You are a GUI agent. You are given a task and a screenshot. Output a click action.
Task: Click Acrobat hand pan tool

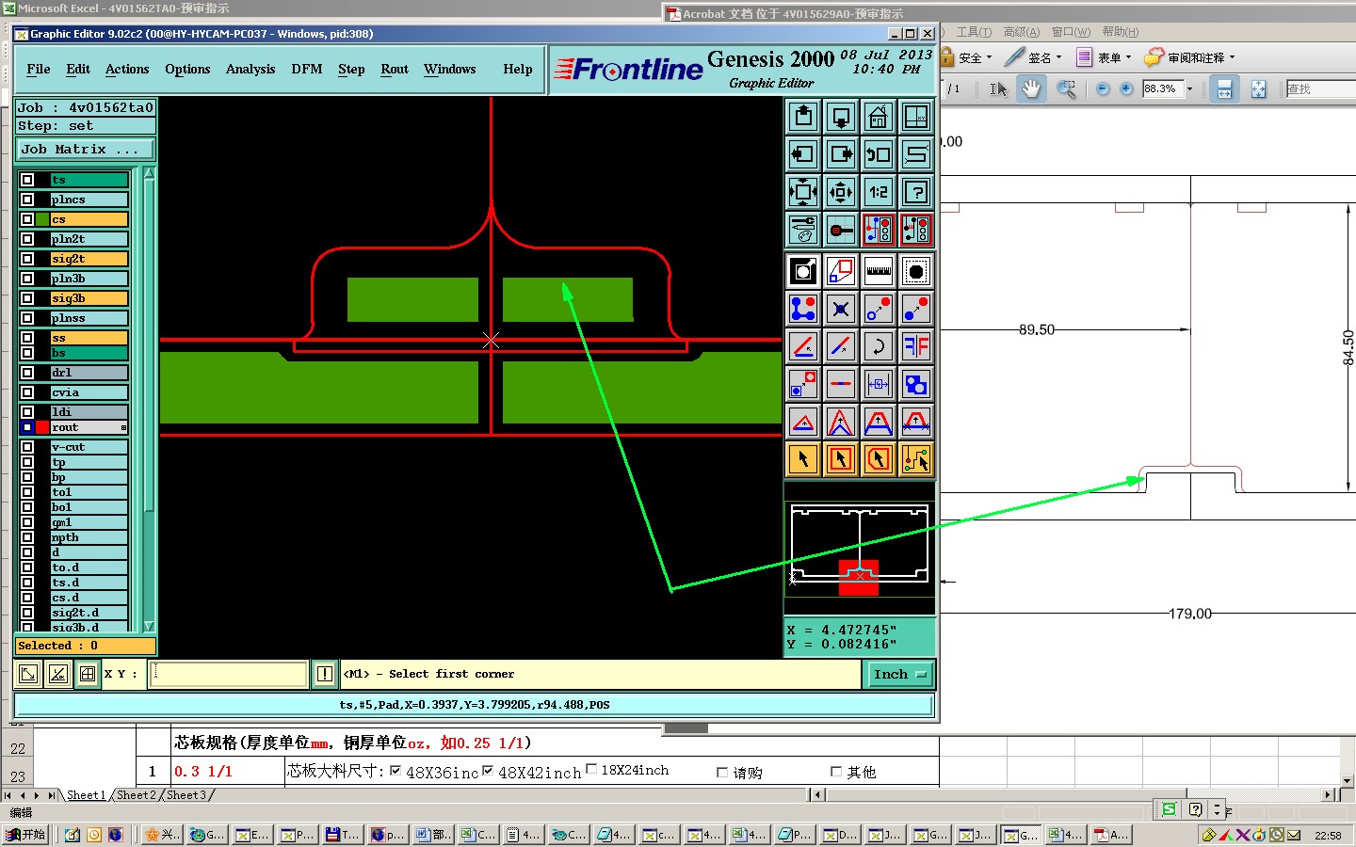pos(1031,88)
